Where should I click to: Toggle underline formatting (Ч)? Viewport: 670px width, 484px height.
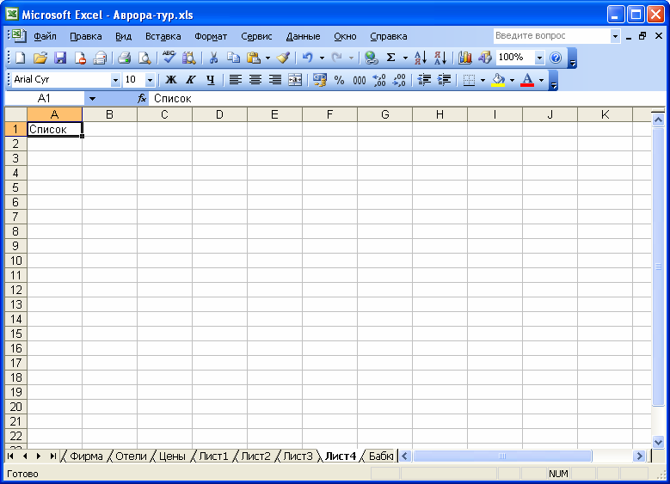209,80
